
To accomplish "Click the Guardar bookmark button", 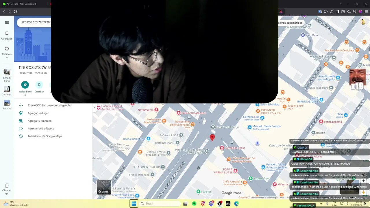I will click(39, 85).
